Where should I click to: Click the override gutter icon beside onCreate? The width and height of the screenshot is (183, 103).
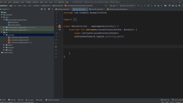60,30
